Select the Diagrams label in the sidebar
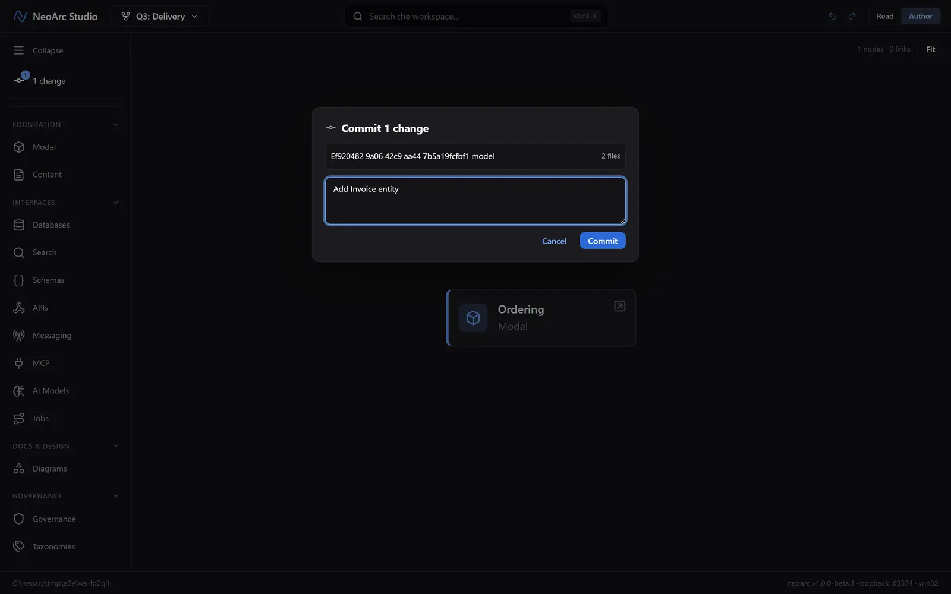 pyautogui.click(x=49, y=469)
